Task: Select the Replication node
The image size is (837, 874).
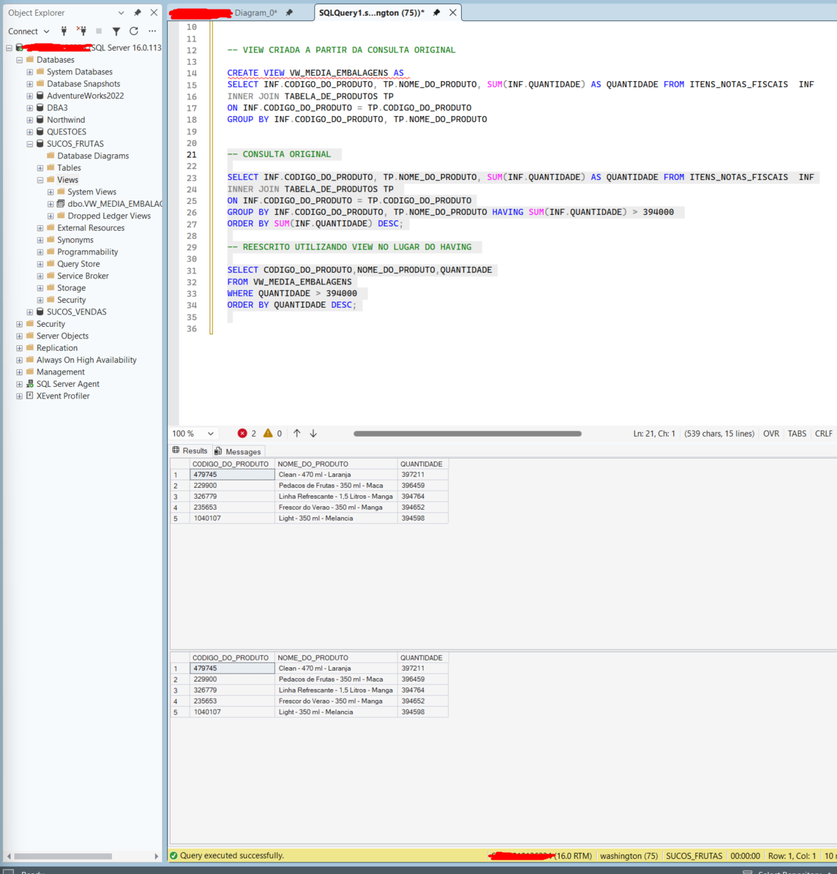Action: [x=57, y=348]
